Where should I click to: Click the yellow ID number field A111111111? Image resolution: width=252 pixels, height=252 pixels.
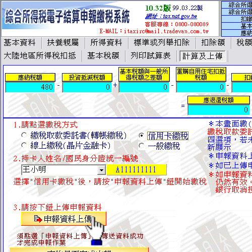137,170
